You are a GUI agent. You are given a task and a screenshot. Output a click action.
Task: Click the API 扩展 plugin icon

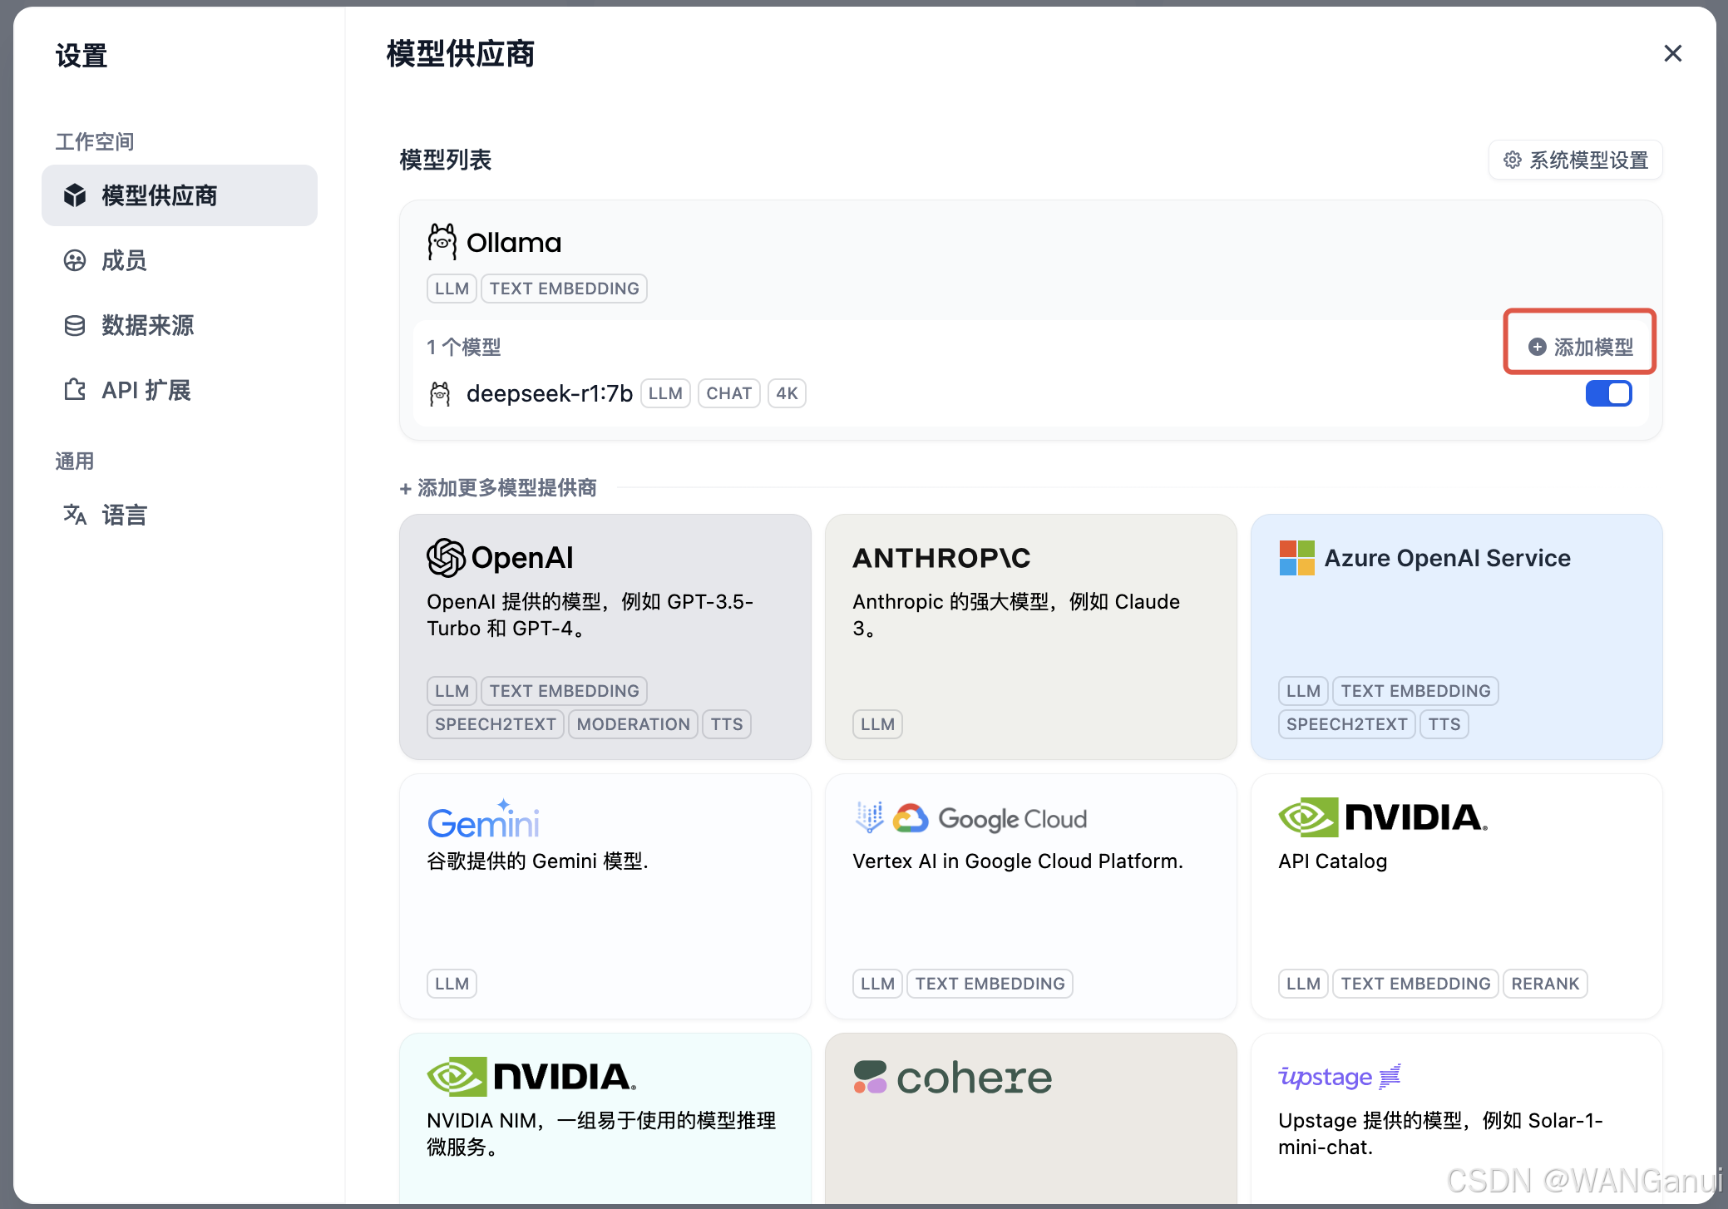(x=75, y=390)
